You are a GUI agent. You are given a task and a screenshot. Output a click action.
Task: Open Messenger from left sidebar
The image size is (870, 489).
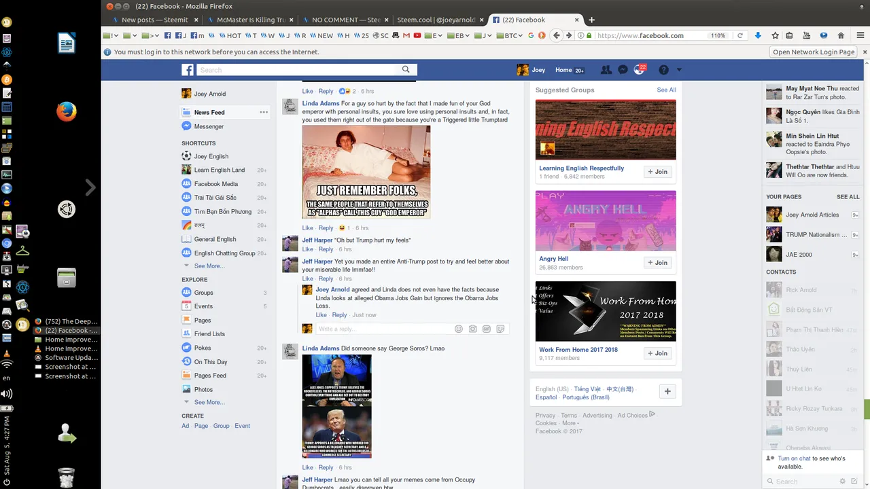[x=209, y=126]
